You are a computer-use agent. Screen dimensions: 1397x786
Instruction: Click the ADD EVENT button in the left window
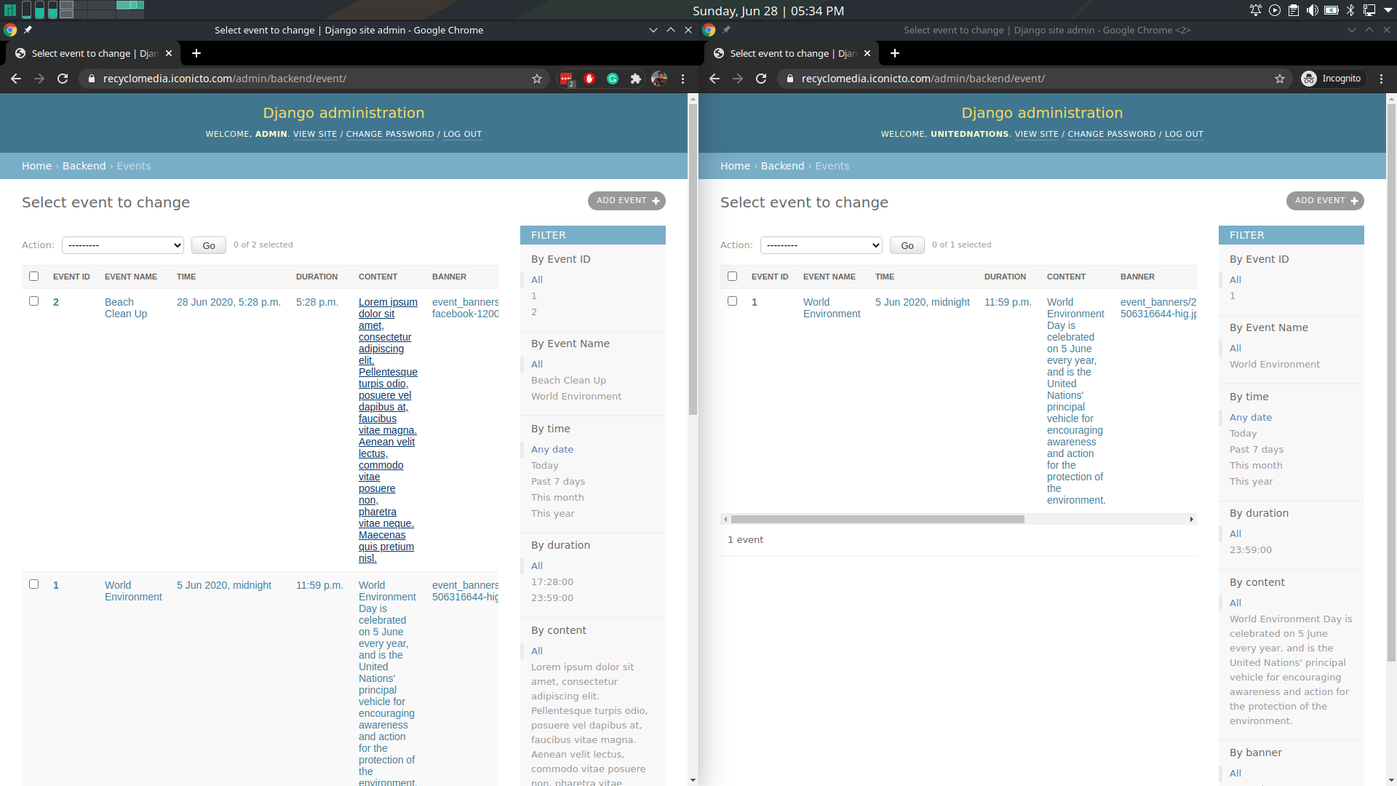click(x=626, y=201)
